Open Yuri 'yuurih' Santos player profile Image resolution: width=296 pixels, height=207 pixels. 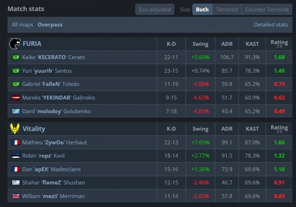pos(47,71)
